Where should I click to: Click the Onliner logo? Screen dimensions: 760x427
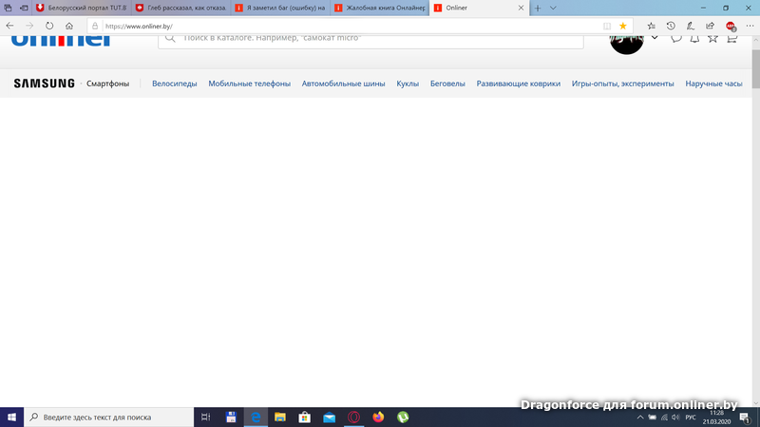61,41
